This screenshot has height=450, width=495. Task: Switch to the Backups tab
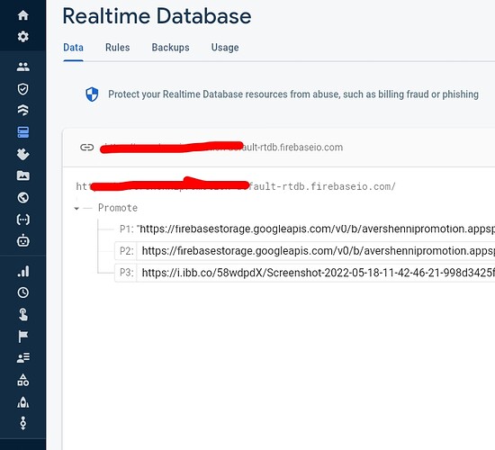click(x=170, y=48)
